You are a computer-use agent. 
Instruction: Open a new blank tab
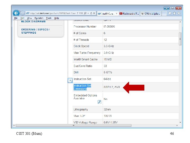(x=164, y=14)
